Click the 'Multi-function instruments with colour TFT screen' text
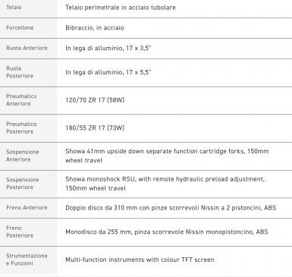Viewport: 292px width, 277px height. tap(140, 260)
